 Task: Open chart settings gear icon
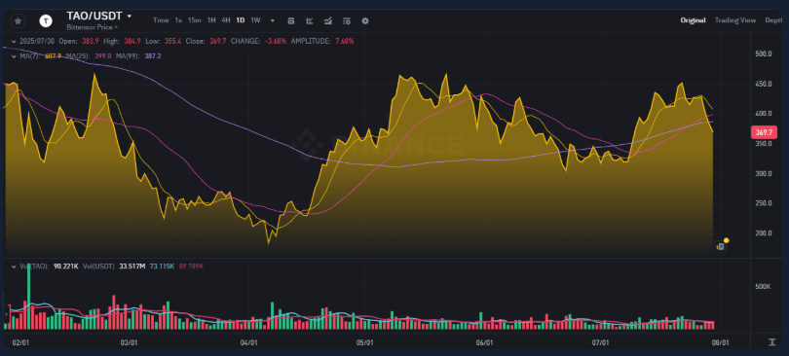coord(365,20)
